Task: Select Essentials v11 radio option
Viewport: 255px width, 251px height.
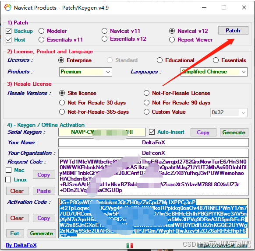Action: point(41,39)
